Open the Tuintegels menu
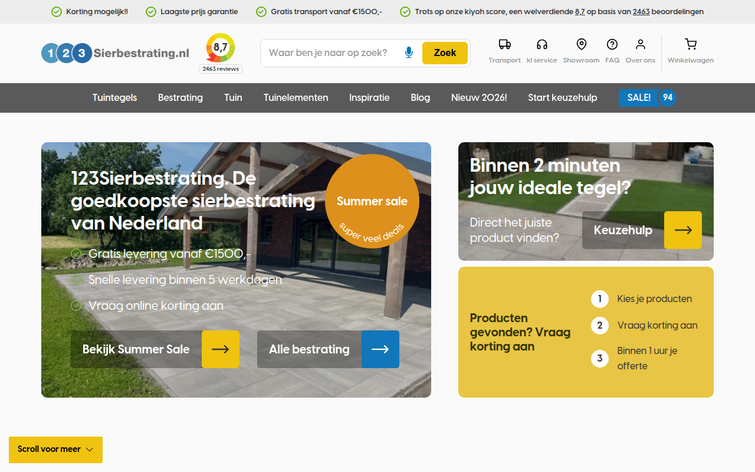Screen dimensions: 755x472 114,98
